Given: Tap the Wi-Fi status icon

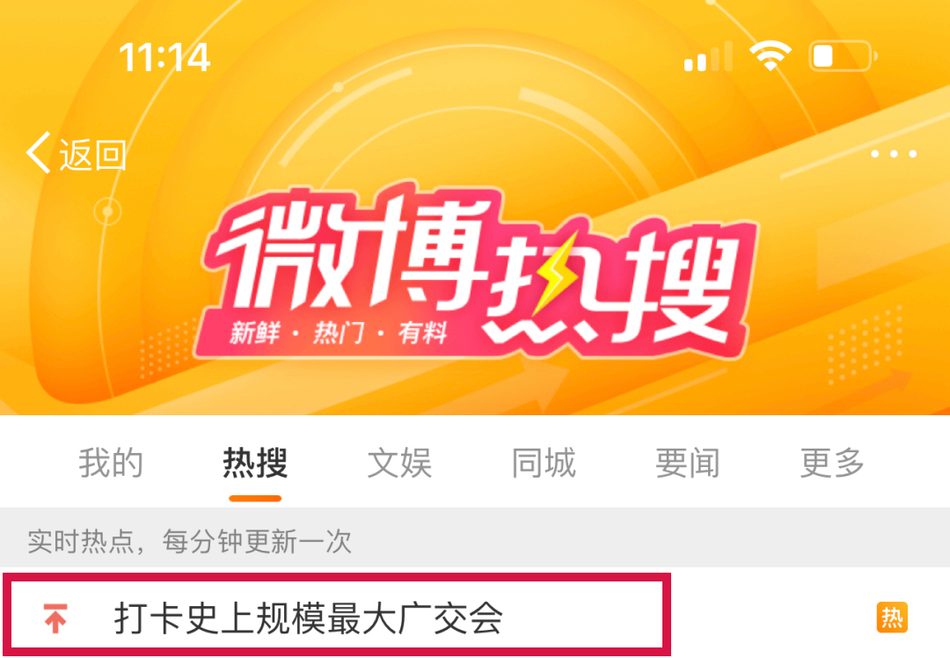Looking at the screenshot, I should (x=770, y=56).
